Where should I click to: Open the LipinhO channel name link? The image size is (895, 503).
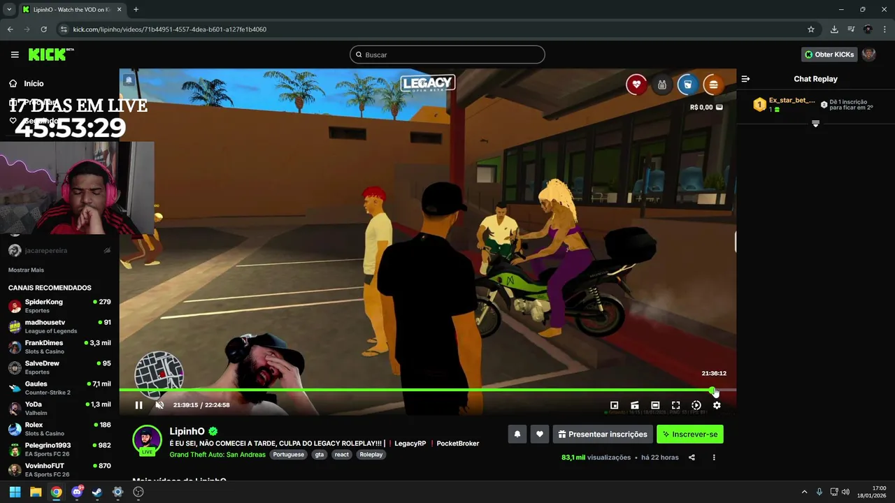pos(187,431)
